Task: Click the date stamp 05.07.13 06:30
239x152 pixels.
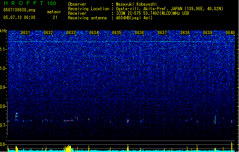Action: click(19, 17)
